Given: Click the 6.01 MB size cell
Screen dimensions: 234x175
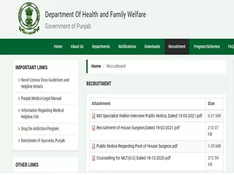Looking at the screenshot, I should coord(214,116).
